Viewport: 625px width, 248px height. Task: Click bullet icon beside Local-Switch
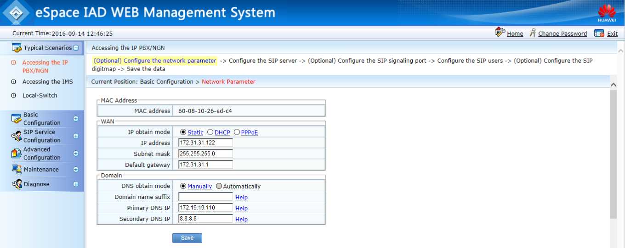click(x=13, y=95)
